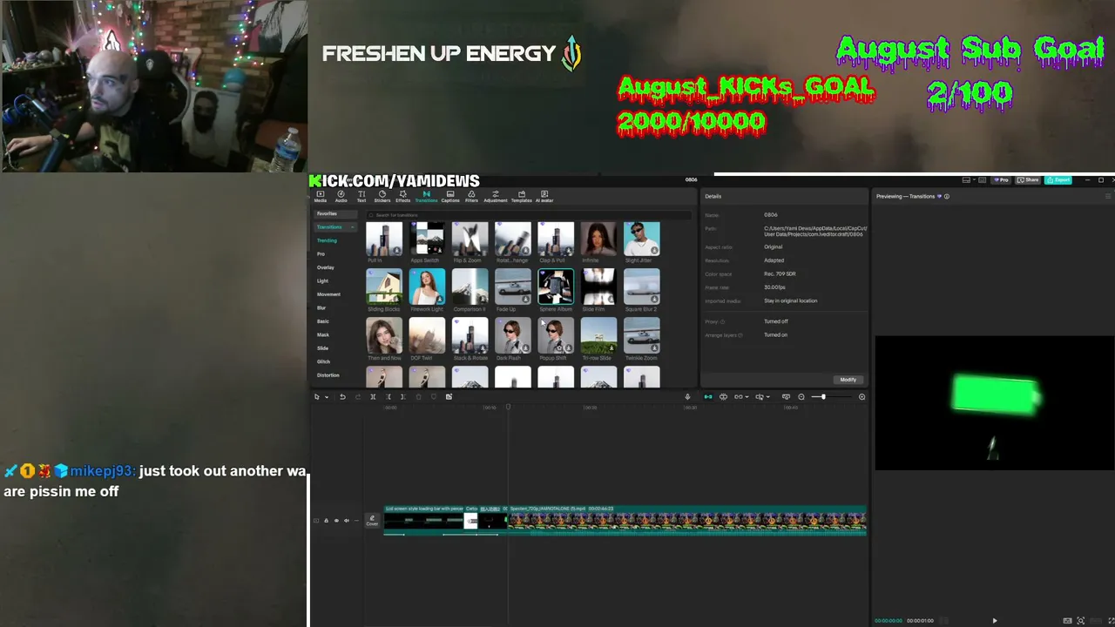Collapse the Transitions category dropdown
The height and width of the screenshot is (627, 1115).
pos(352,227)
